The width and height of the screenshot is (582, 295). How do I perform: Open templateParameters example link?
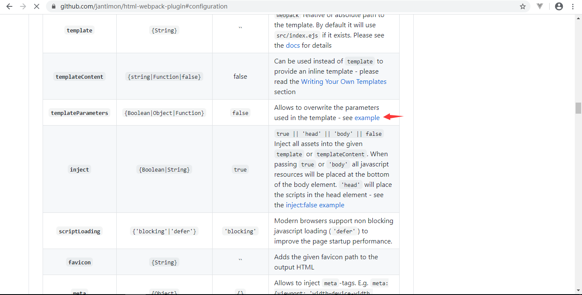point(367,117)
